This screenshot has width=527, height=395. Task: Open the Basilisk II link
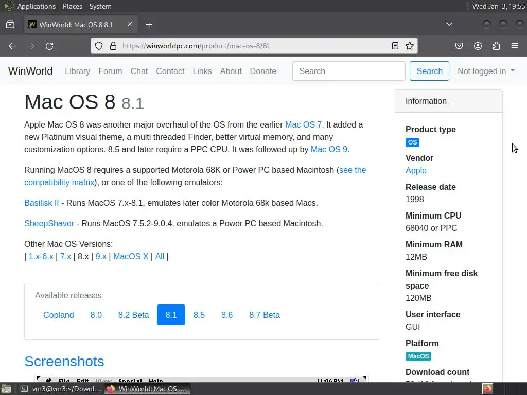coord(41,203)
